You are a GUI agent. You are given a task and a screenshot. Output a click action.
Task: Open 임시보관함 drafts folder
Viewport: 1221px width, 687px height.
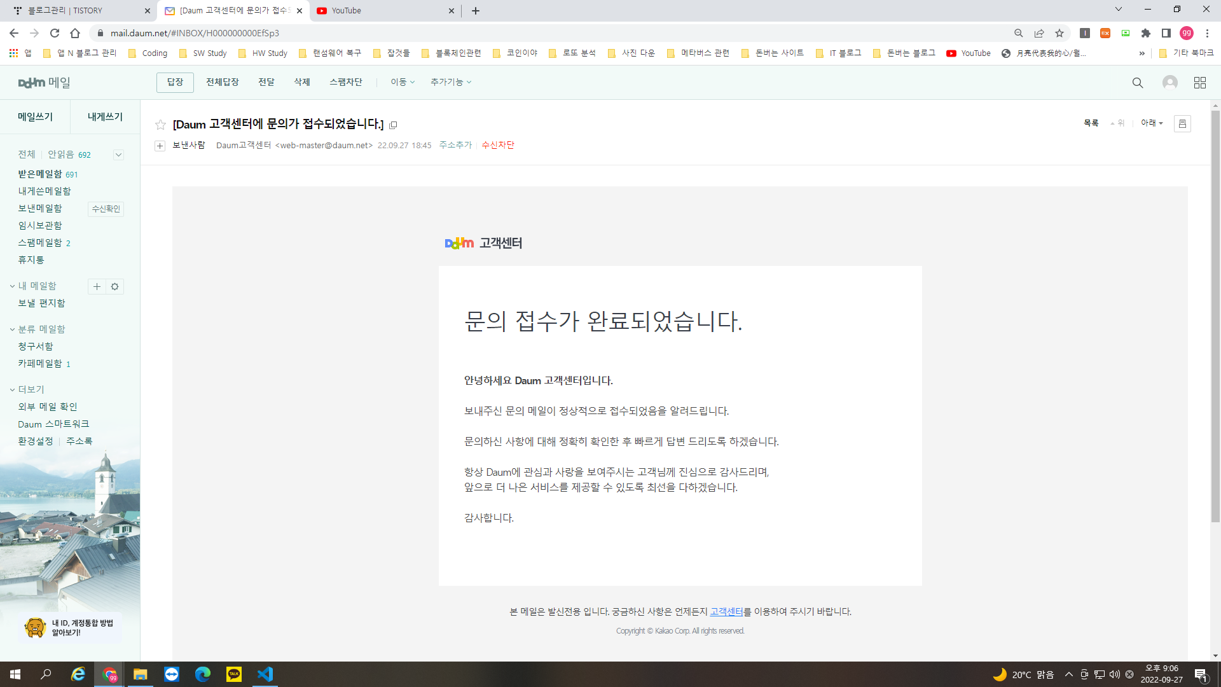[40, 226]
